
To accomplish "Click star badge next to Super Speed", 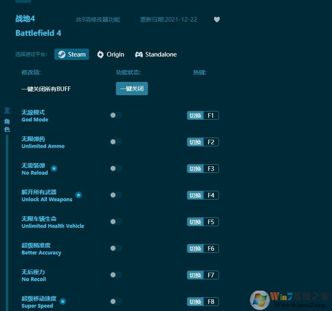I will [63, 301].
